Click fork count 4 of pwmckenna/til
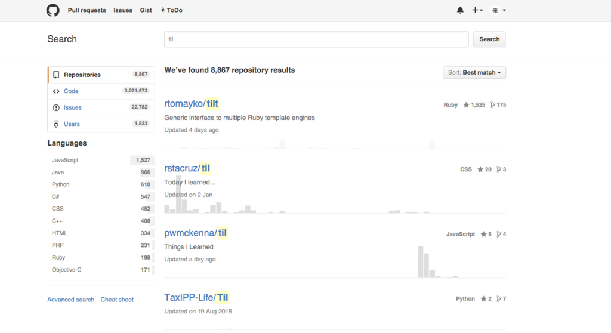 [x=501, y=235]
